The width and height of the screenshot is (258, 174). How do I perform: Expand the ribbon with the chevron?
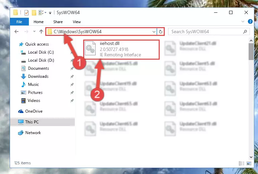pos(243,21)
